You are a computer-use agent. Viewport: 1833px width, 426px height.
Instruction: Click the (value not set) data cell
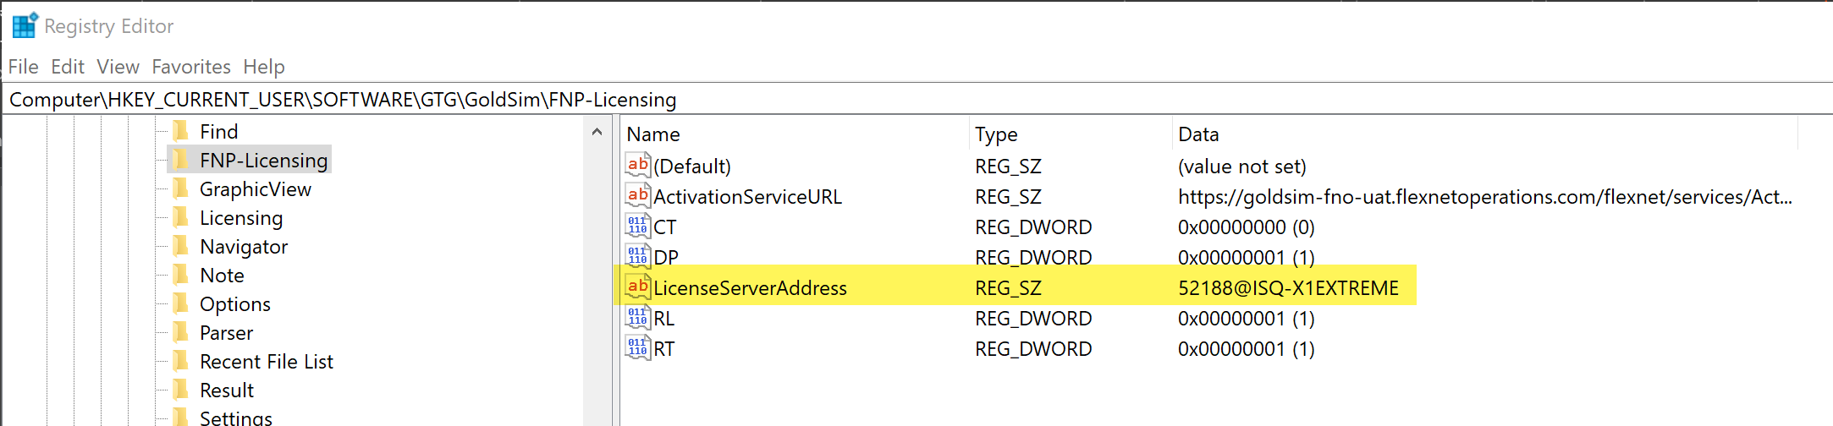[x=1242, y=167]
